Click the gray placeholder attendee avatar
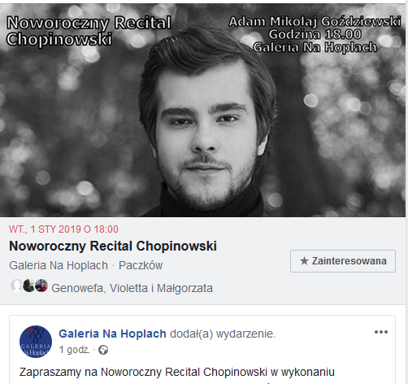This screenshot has width=408, height=384. point(16,286)
